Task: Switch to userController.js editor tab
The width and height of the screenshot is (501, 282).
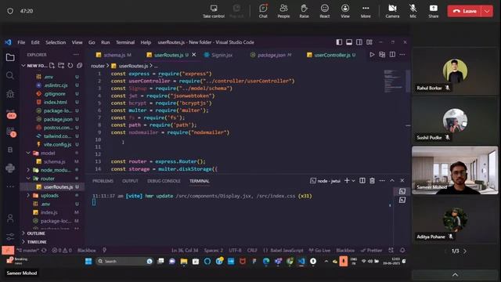Action: (x=331, y=55)
